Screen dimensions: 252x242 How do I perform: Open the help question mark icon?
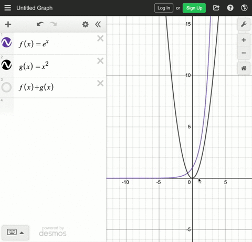(x=230, y=8)
